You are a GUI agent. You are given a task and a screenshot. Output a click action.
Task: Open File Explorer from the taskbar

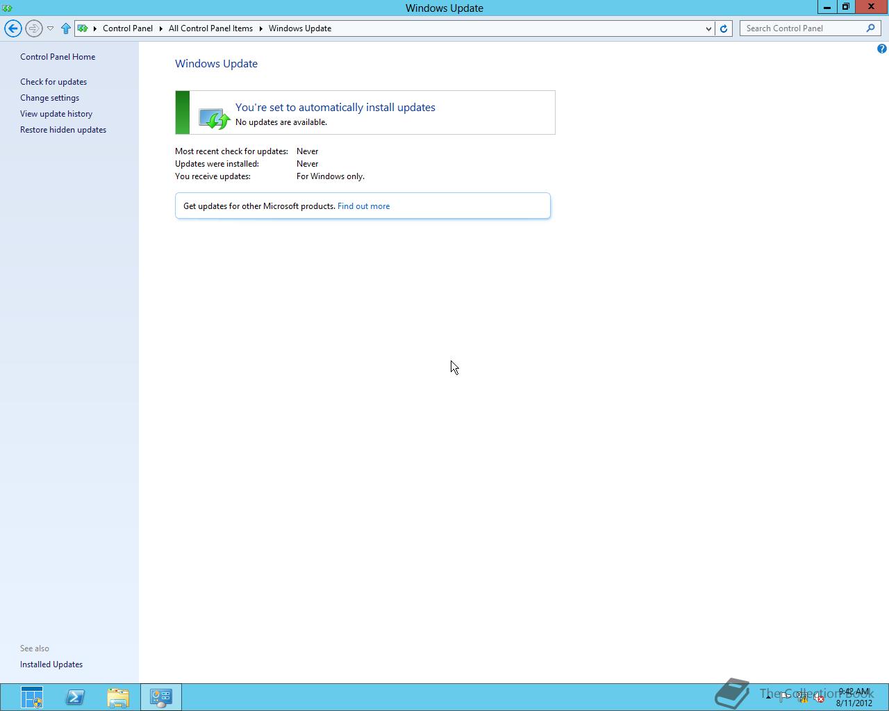click(118, 697)
